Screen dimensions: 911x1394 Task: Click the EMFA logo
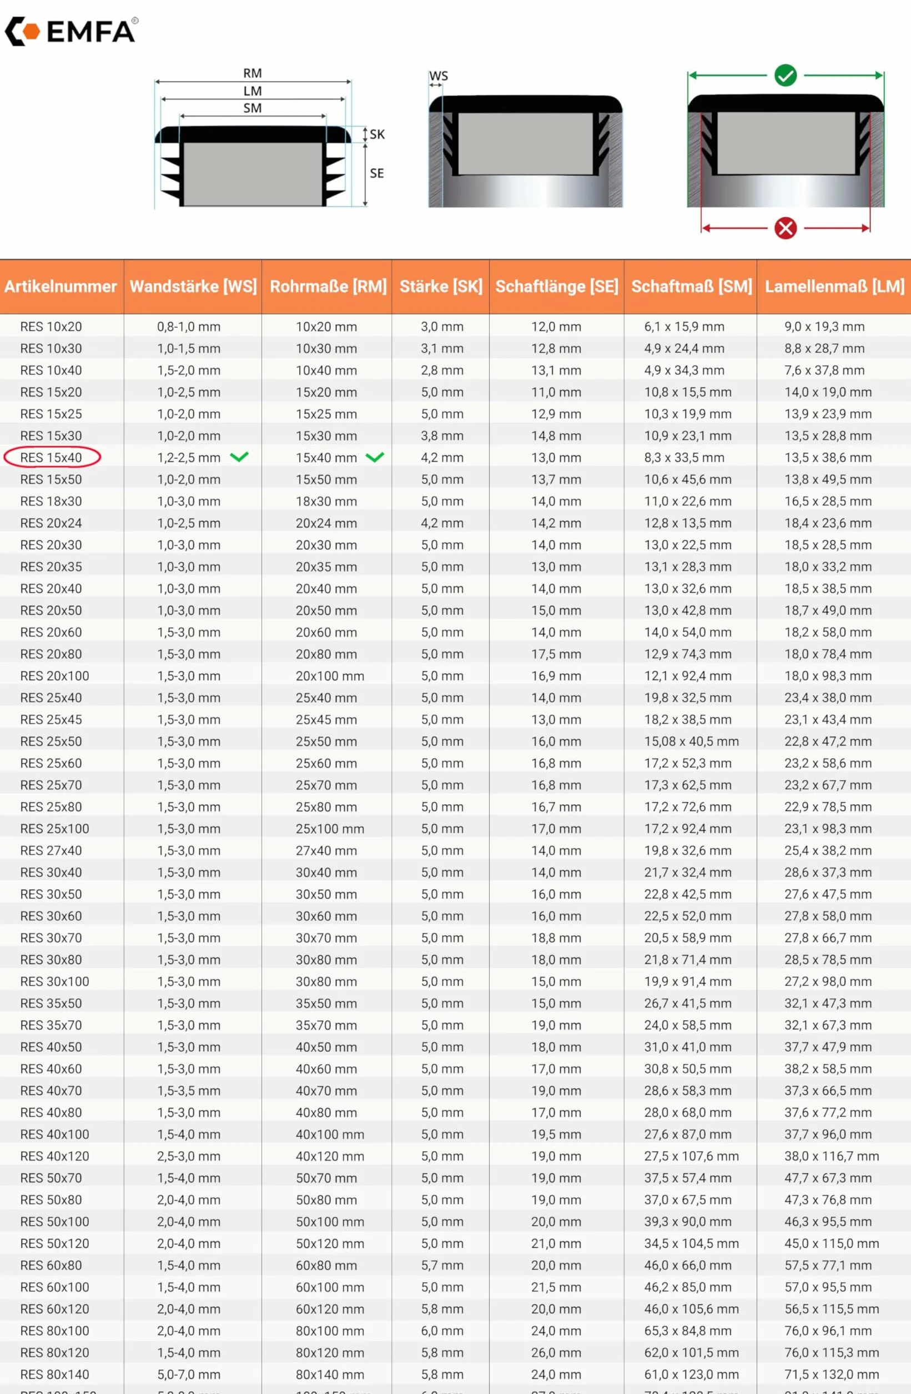tap(72, 31)
